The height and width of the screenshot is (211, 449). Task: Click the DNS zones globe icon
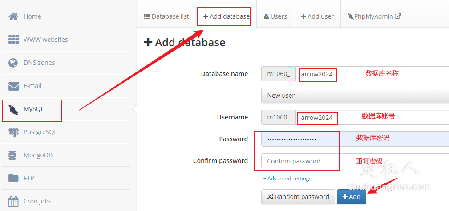tap(14, 63)
